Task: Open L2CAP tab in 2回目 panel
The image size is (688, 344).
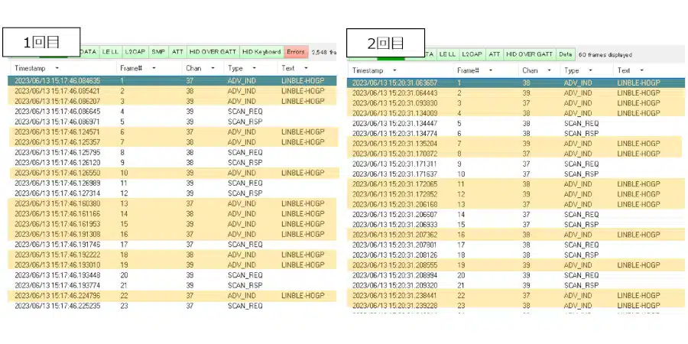Action: (472, 54)
